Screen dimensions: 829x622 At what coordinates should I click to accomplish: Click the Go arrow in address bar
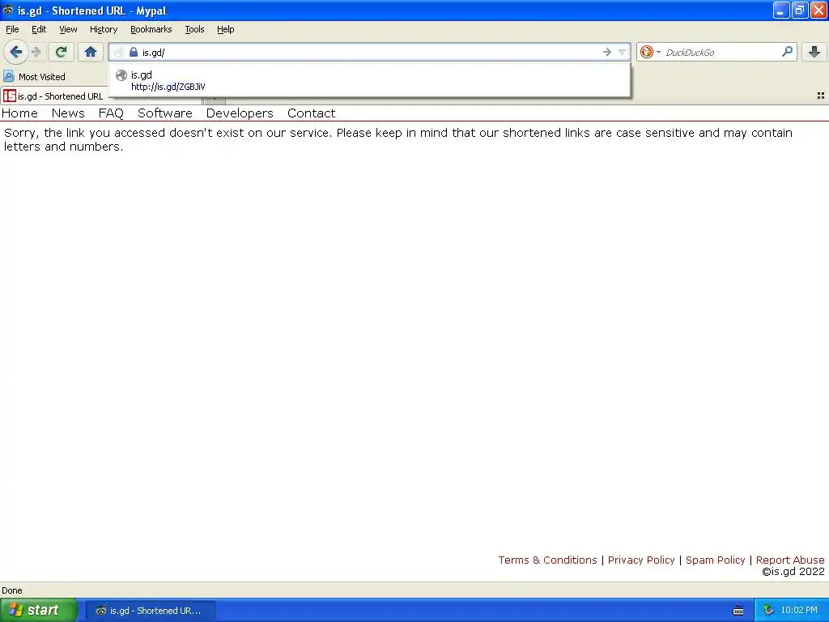pos(607,52)
